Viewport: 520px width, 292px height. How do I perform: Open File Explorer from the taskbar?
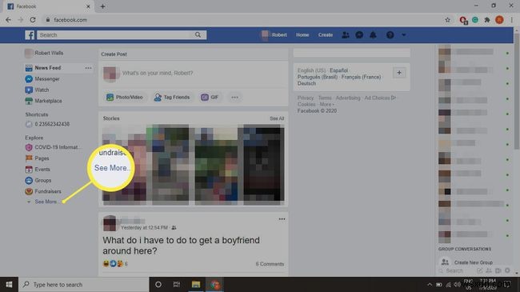click(196, 284)
